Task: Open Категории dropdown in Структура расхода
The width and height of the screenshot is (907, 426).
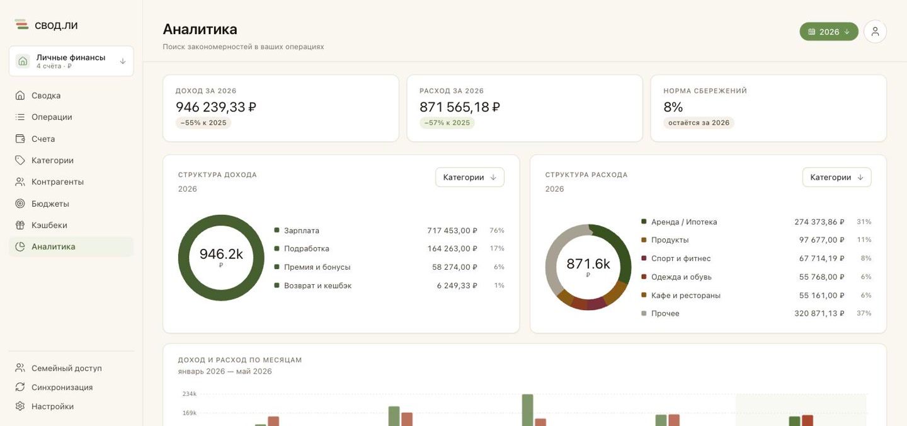Action: [x=837, y=177]
